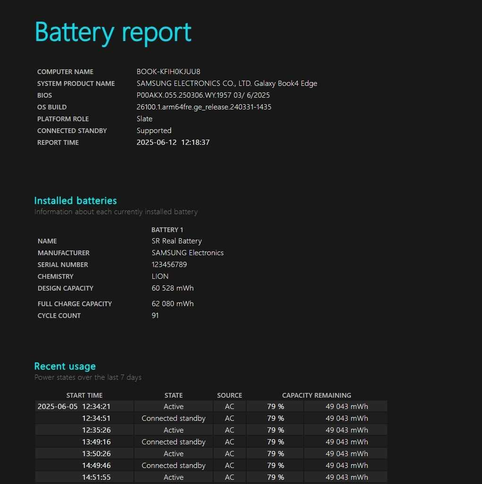Viewport: 482px width, 484px height.
Task: Click AC source in 12:34:21 row
Action: (x=230, y=407)
